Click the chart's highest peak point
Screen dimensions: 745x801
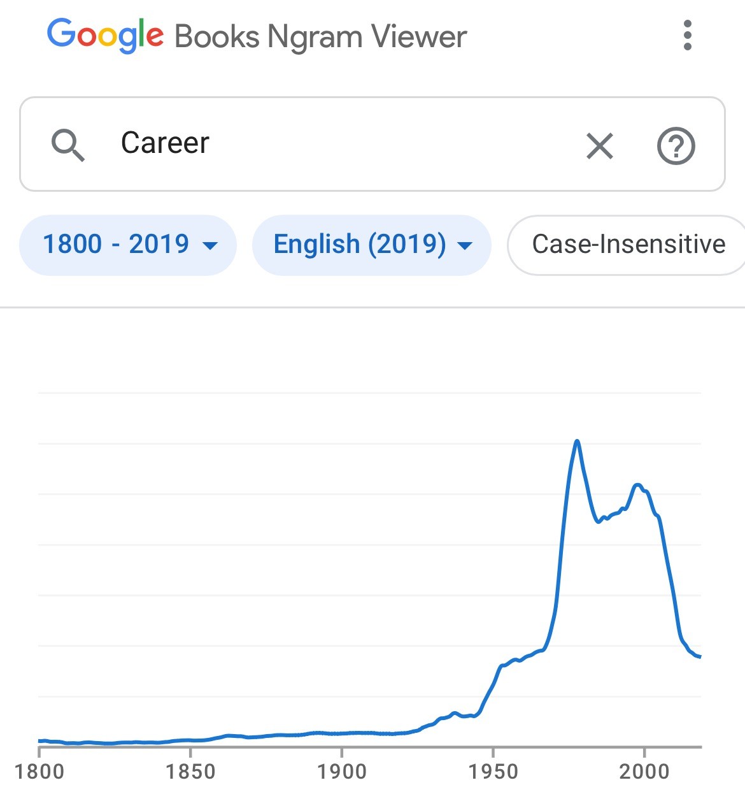(577, 441)
